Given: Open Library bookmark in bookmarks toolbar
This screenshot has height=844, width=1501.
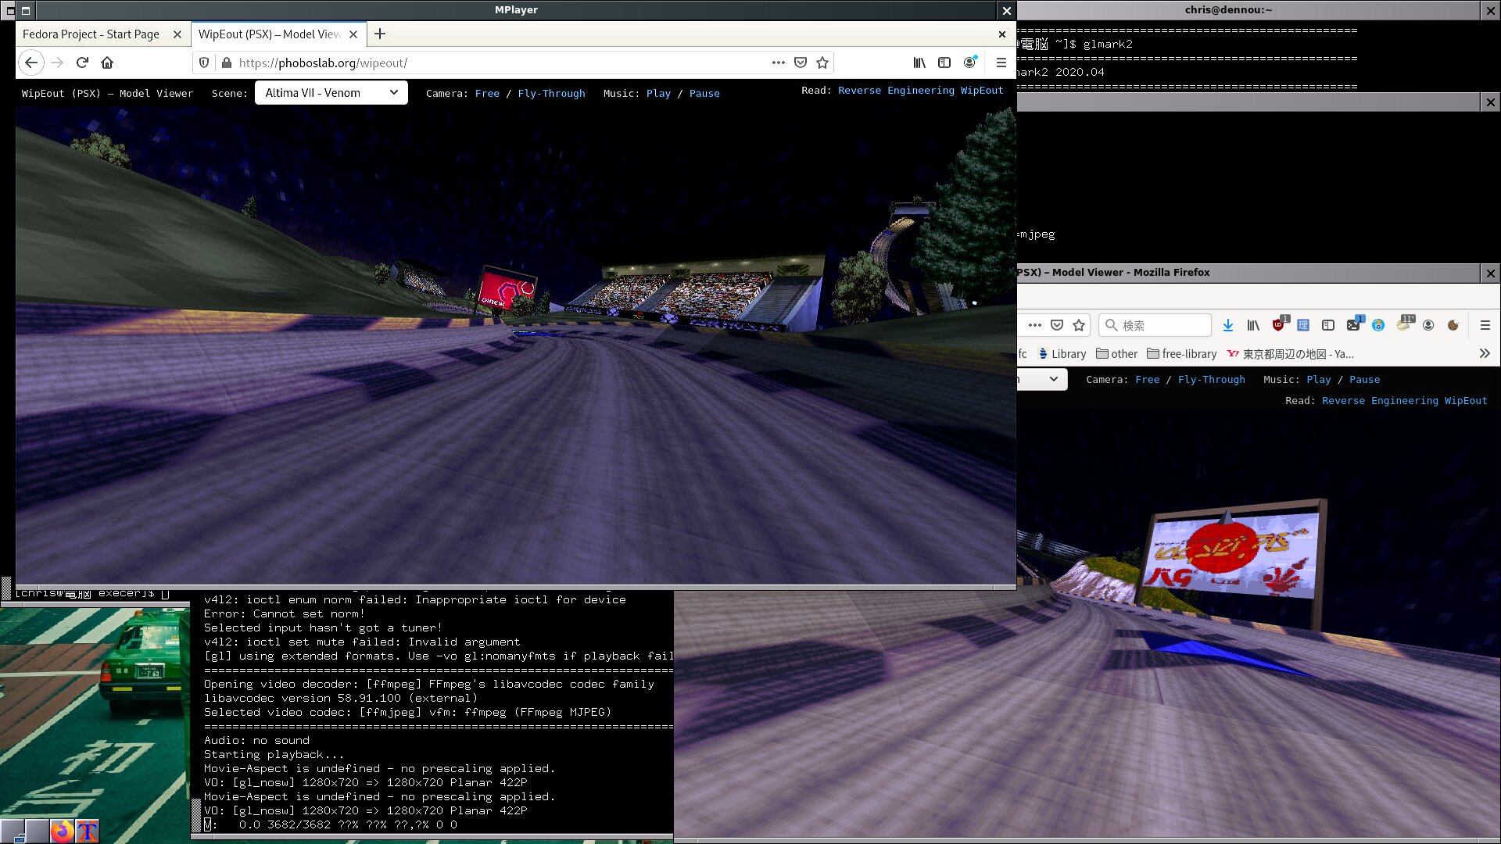Looking at the screenshot, I should point(1062,354).
